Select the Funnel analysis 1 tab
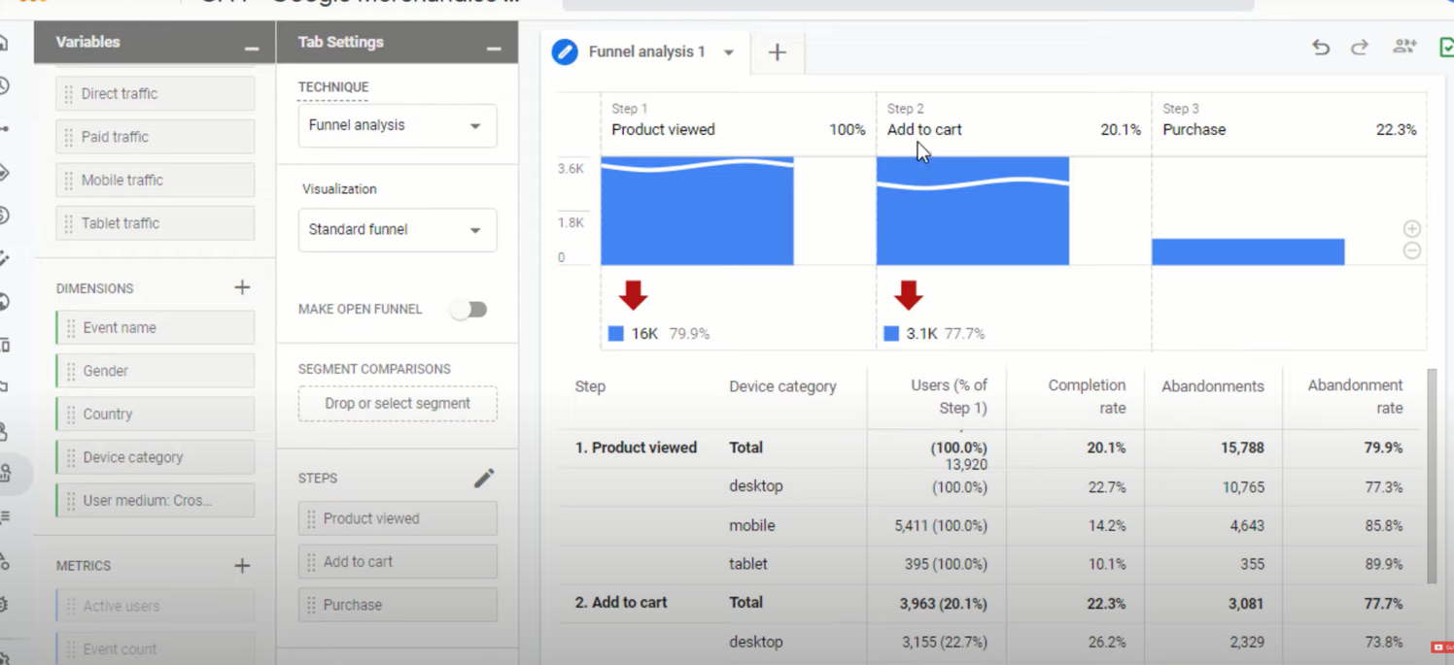The image size is (1454, 665). (646, 52)
